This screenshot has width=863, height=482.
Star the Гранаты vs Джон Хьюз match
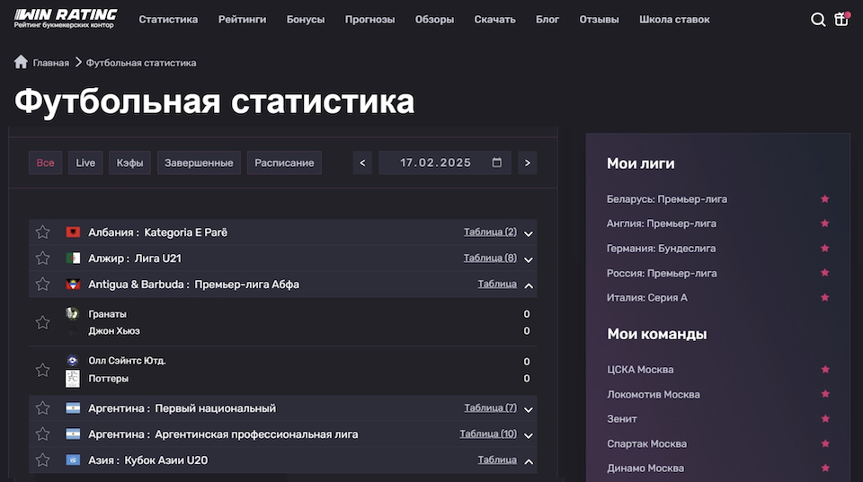click(42, 322)
